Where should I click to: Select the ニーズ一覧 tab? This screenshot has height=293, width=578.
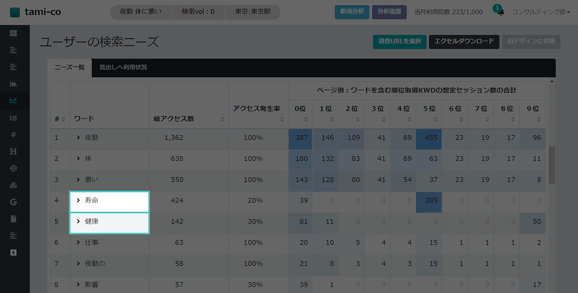(x=69, y=68)
